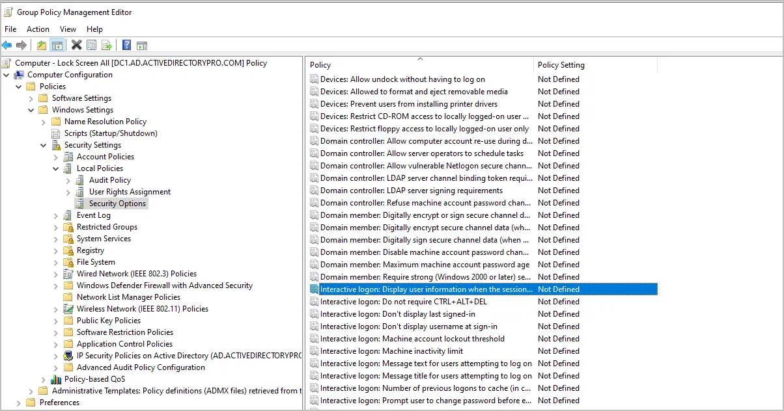
Task: Click the Computer Configuration node icon
Action: [20, 75]
